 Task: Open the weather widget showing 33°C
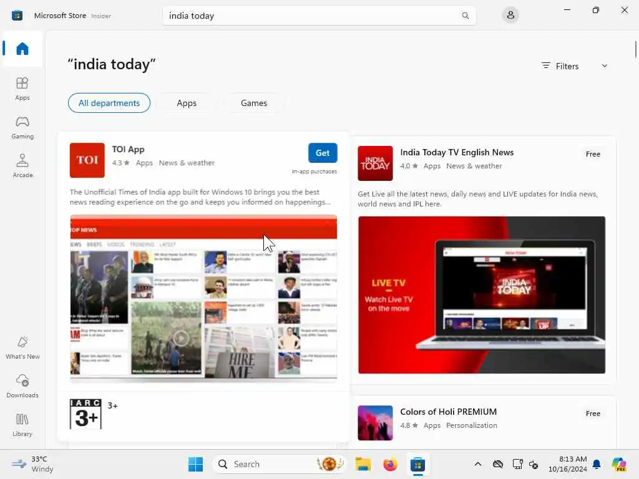(32, 464)
